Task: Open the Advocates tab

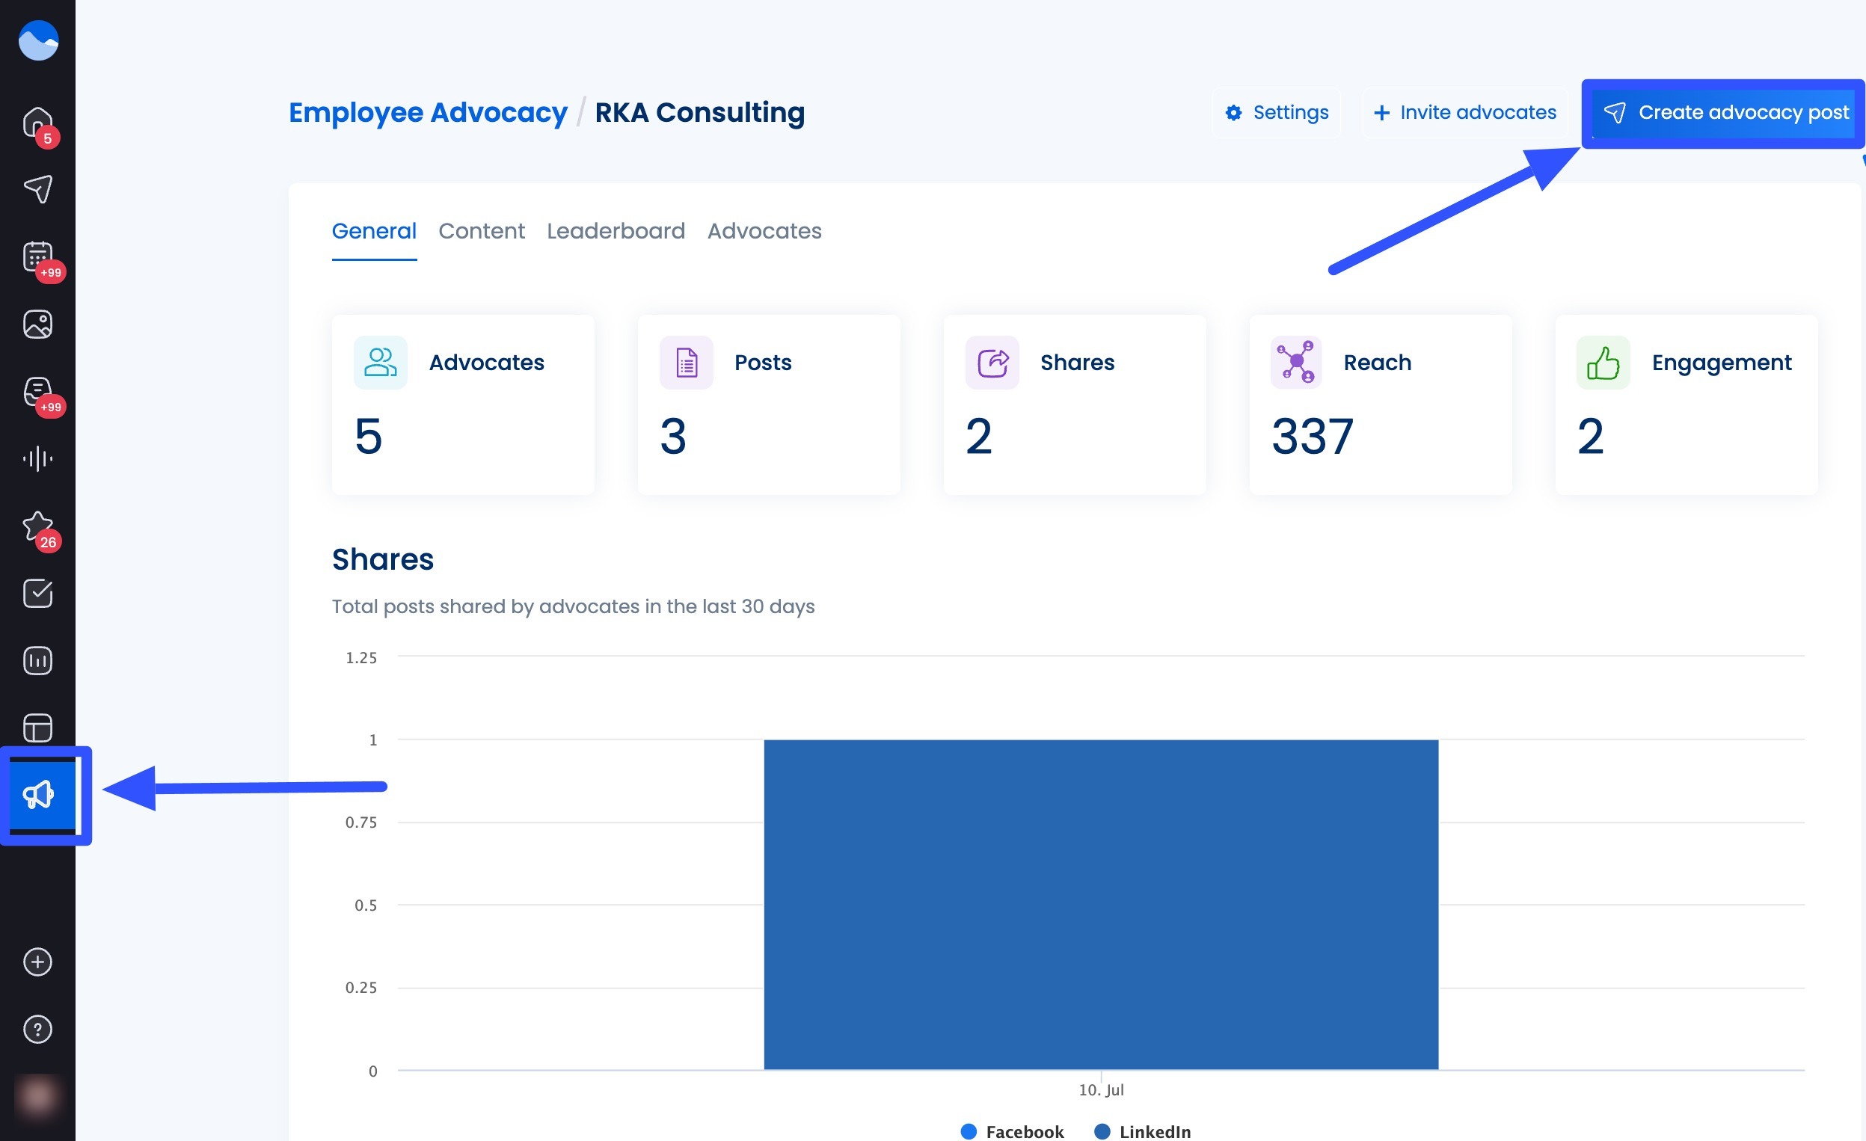Action: coord(764,231)
